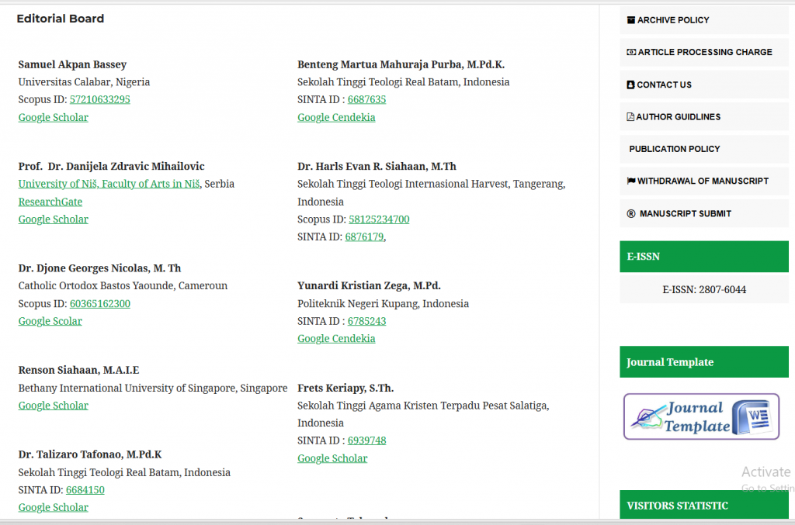This screenshot has width=795, height=525.
Task: Open Talizaro Tafonao's SINTA ID 6684150
Action: pyautogui.click(x=85, y=490)
